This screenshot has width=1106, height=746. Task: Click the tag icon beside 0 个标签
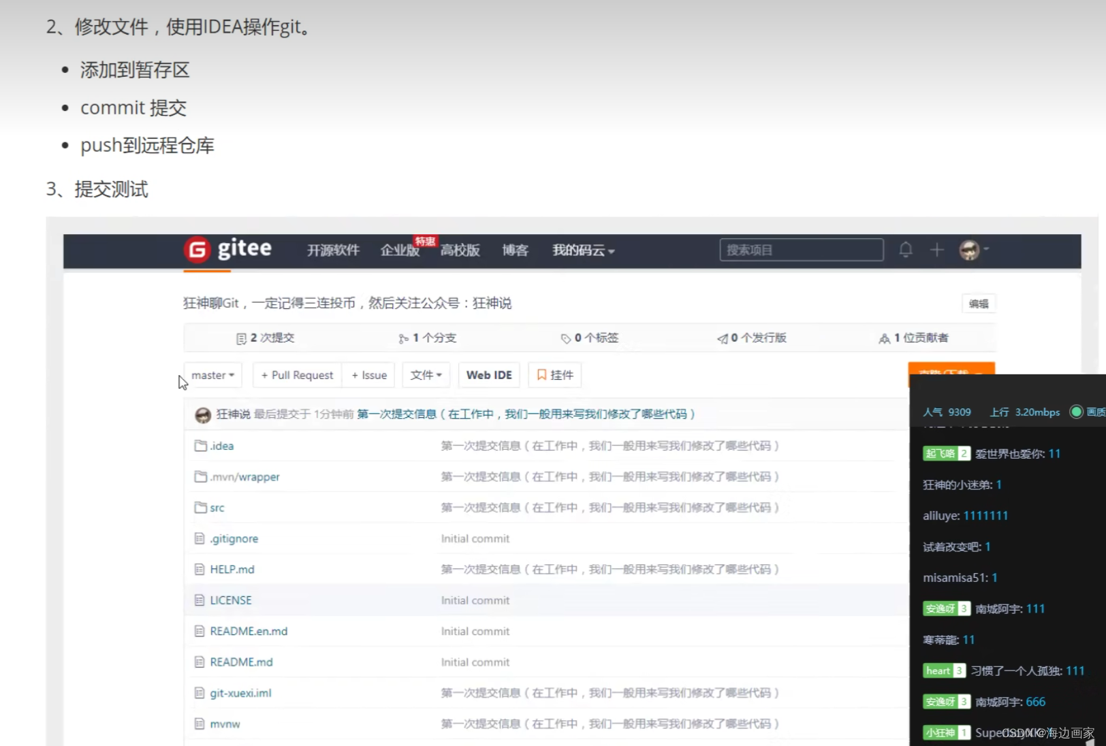[566, 338]
